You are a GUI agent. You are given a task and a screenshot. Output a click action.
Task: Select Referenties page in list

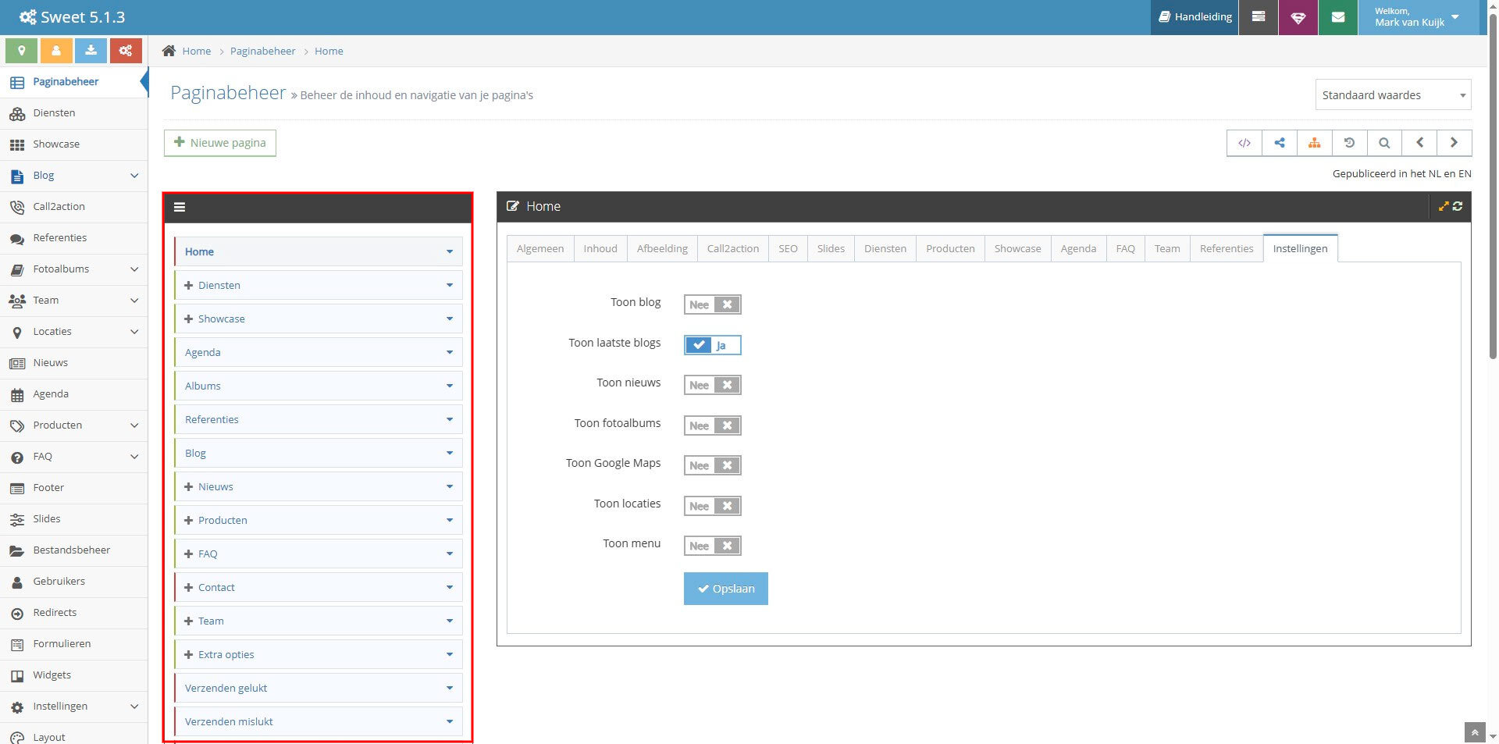pyautogui.click(x=319, y=419)
